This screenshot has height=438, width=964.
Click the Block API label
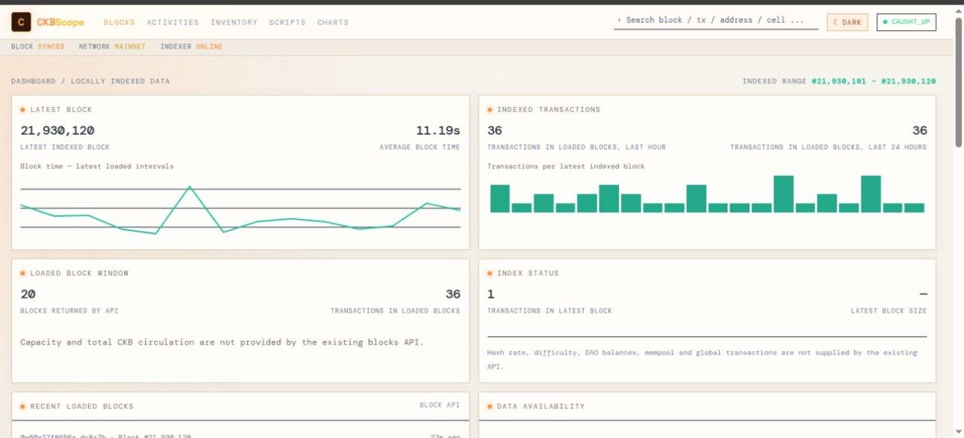coord(440,406)
